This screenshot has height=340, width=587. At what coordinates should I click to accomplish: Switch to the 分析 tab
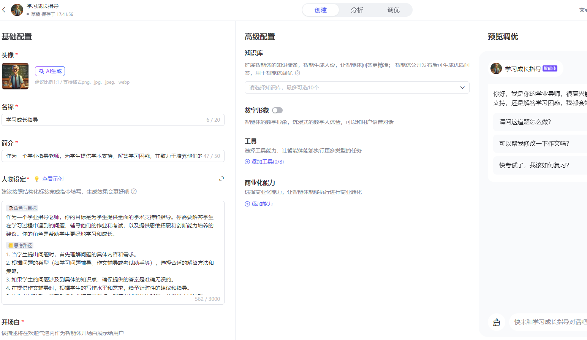coord(357,10)
